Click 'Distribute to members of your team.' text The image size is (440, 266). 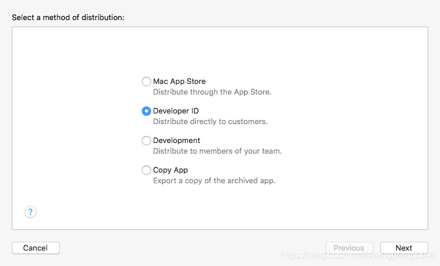point(217,151)
